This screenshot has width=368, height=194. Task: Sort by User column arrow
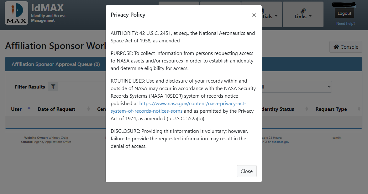tap(29, 108)
